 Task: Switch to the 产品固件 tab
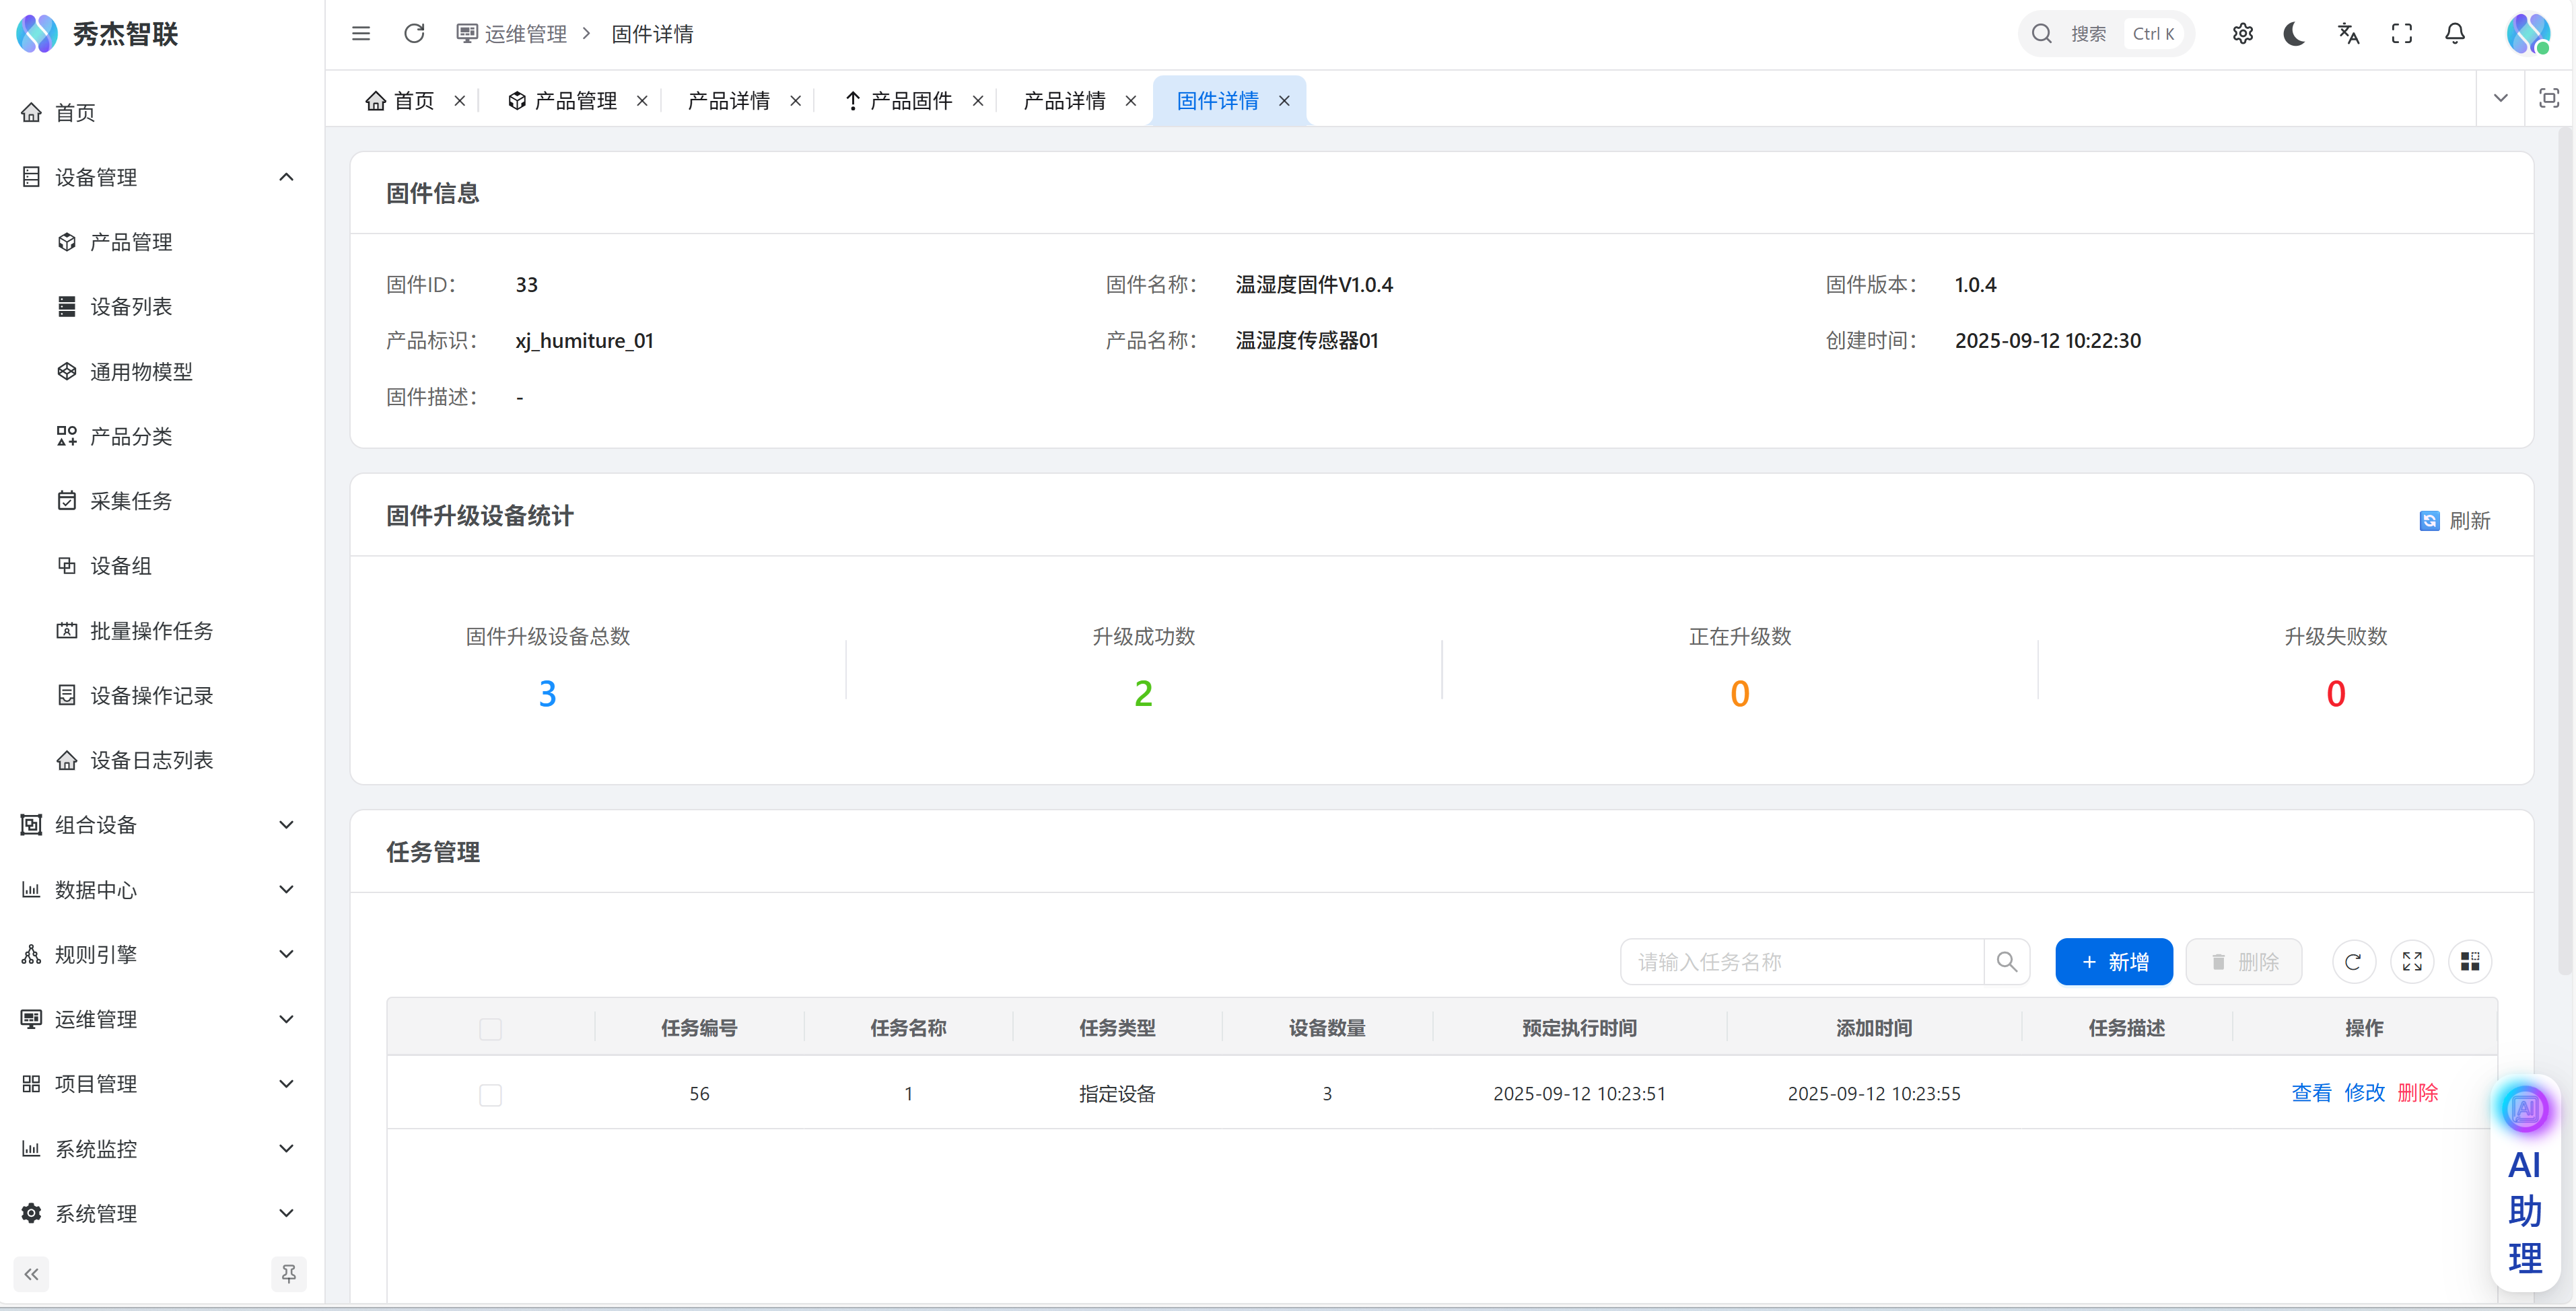(910, 101)
